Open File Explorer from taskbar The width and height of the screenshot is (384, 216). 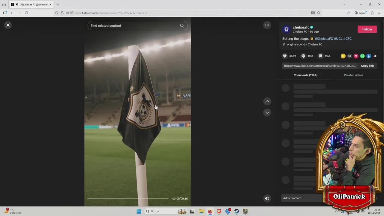click(201, 211)
